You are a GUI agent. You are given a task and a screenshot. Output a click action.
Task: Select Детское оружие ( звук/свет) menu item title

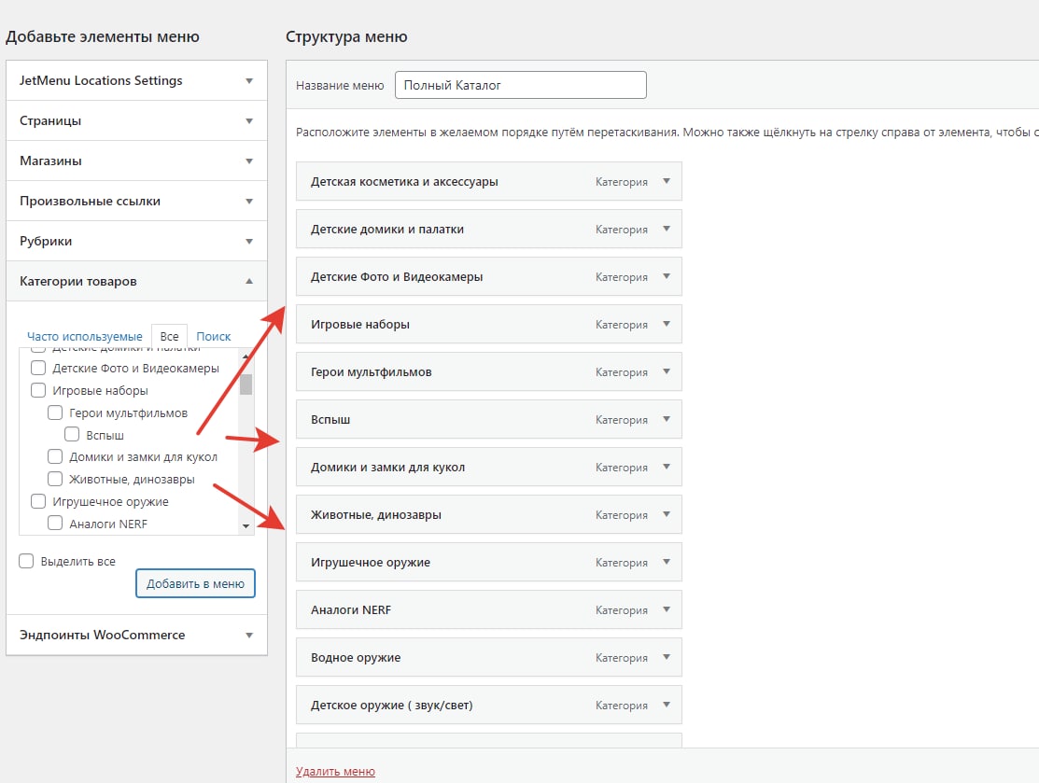pos(392,706)
